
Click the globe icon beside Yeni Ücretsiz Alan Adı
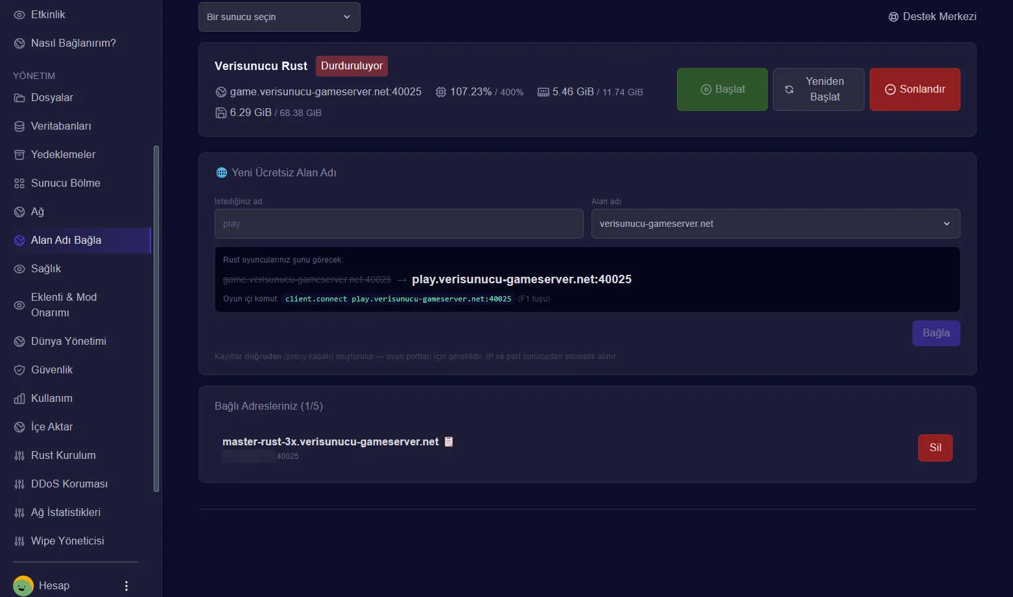(x=221, y=172)
